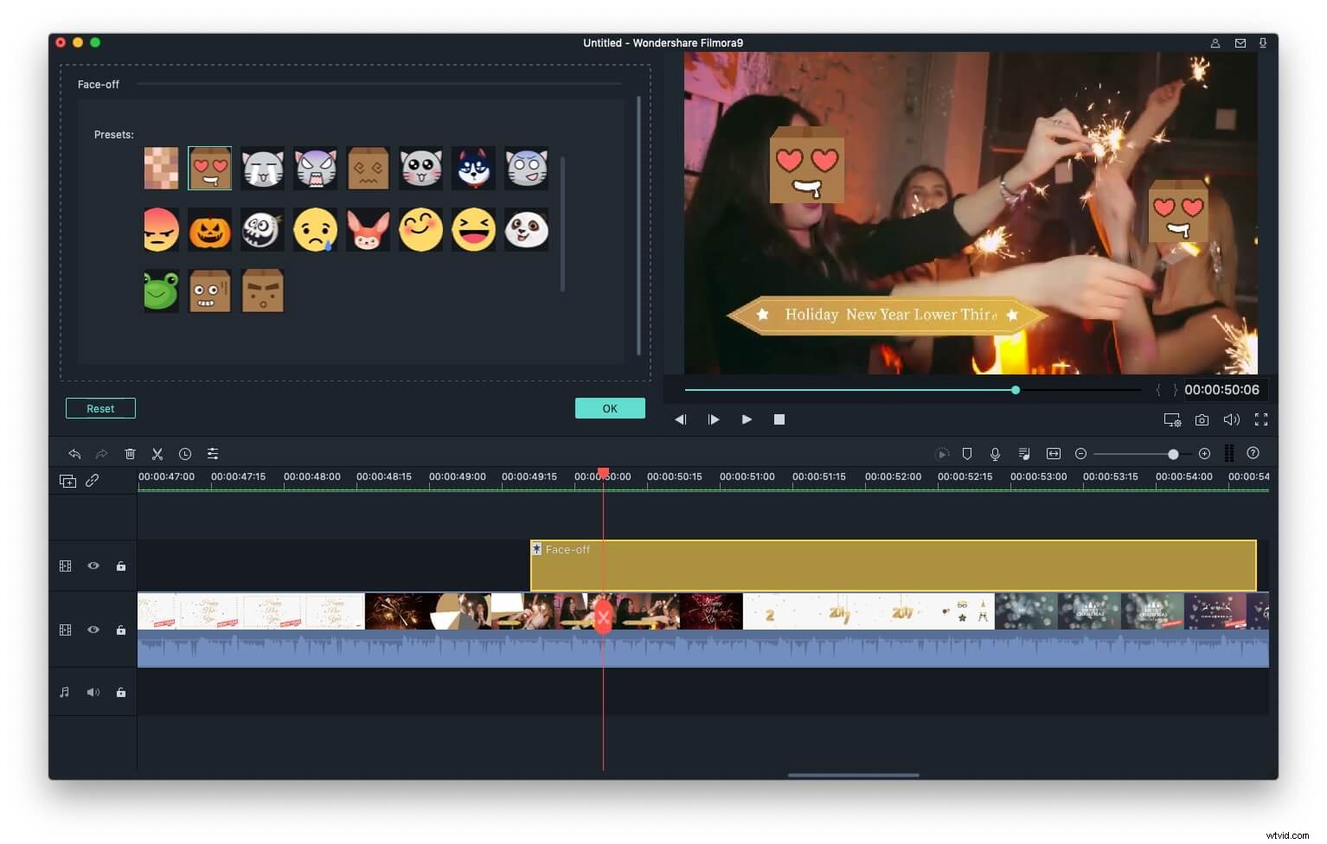Open the Duration clock tool
Viewport: 1327px width, 844px height.
tap(185, 453)
